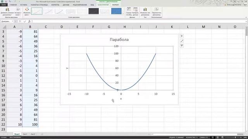
Task: Click the Undo arrow in quick access toolbar
Action: tap(10, 2)
